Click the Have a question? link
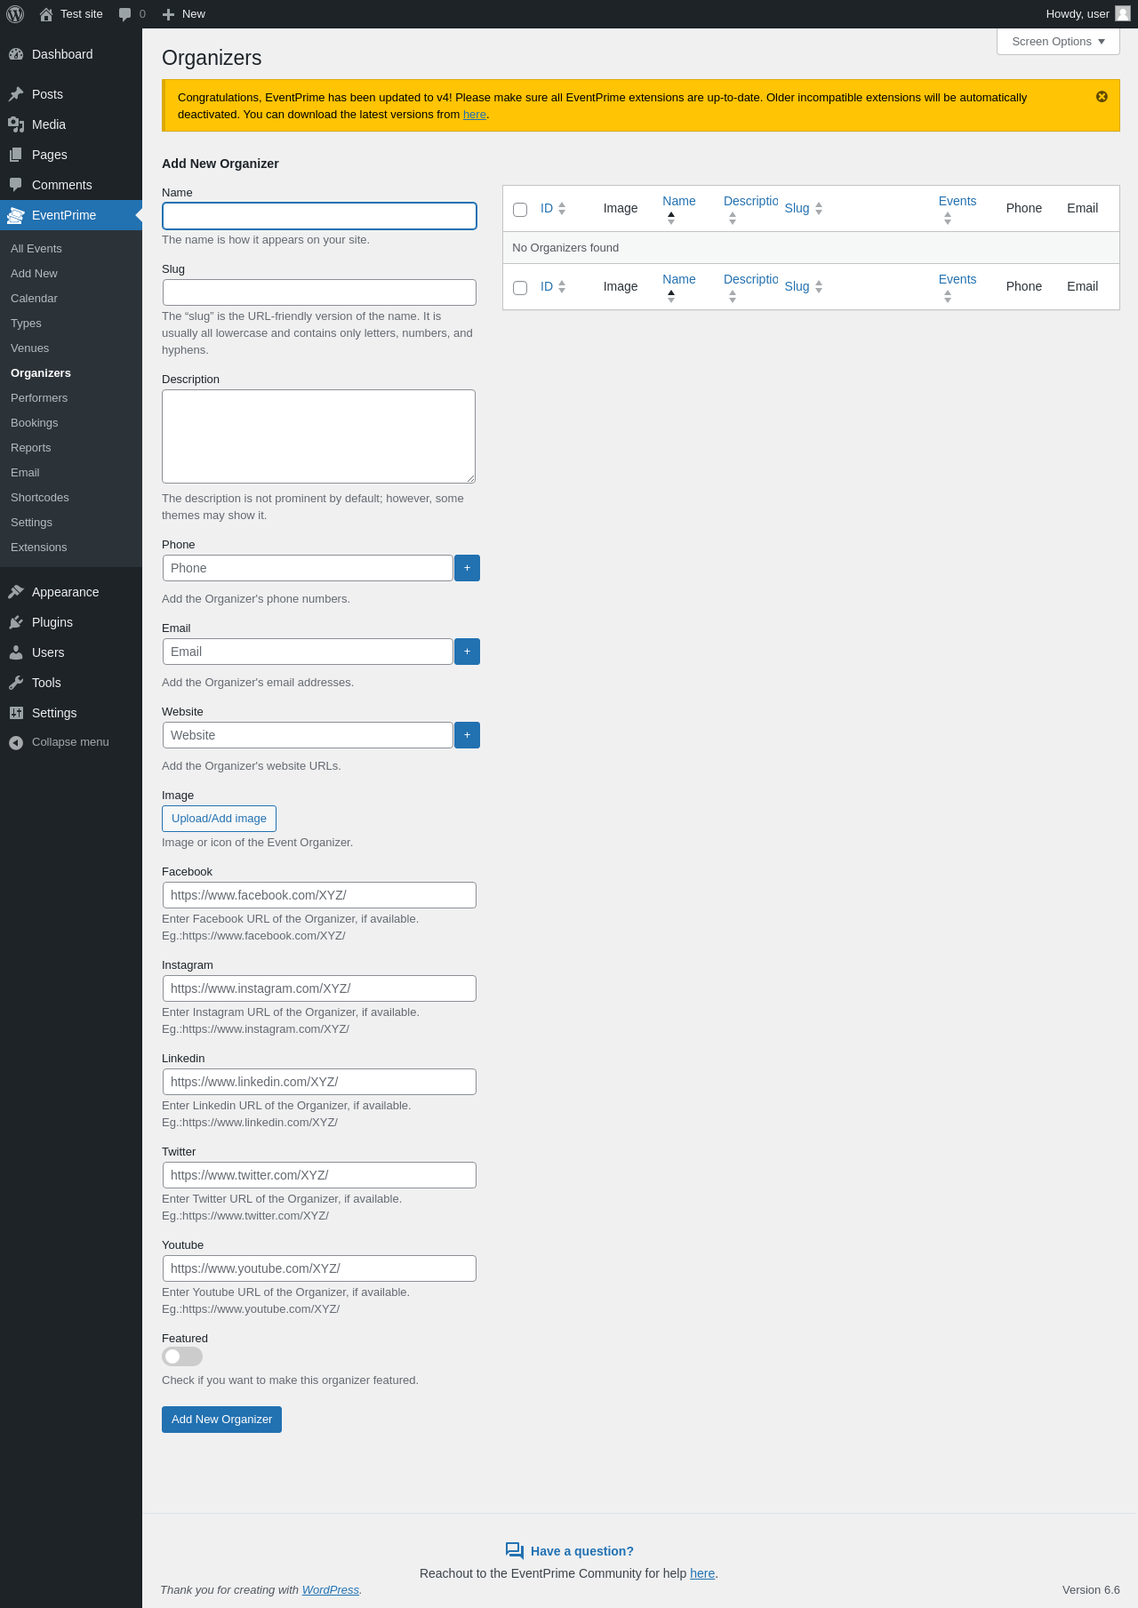1138x1608 pixels. [x=582, y=1551]
